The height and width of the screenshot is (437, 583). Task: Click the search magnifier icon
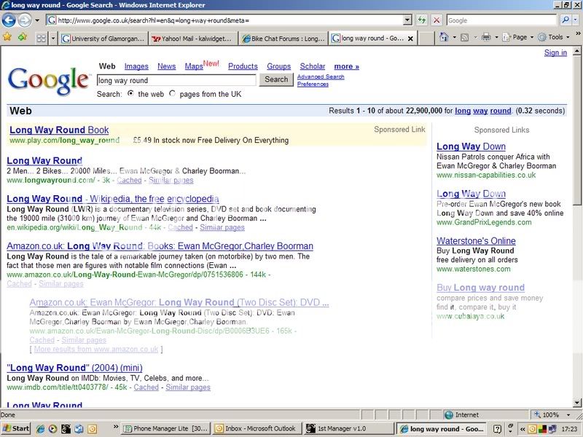566,20
